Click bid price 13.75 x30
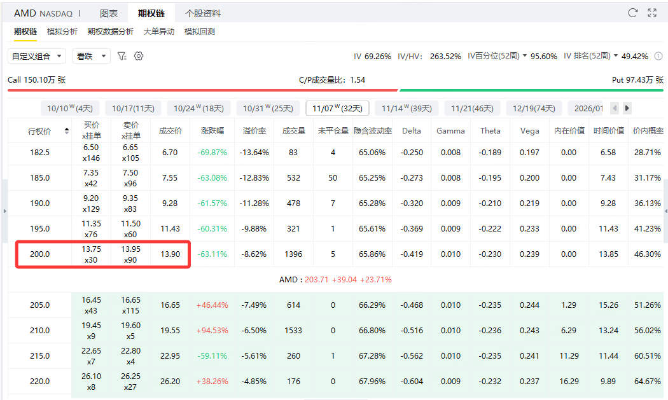Screen dimensions: 668x400 (x=91, y=254)
